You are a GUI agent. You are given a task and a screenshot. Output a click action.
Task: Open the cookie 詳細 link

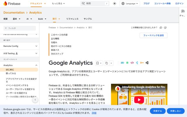(x=94, y=113)
